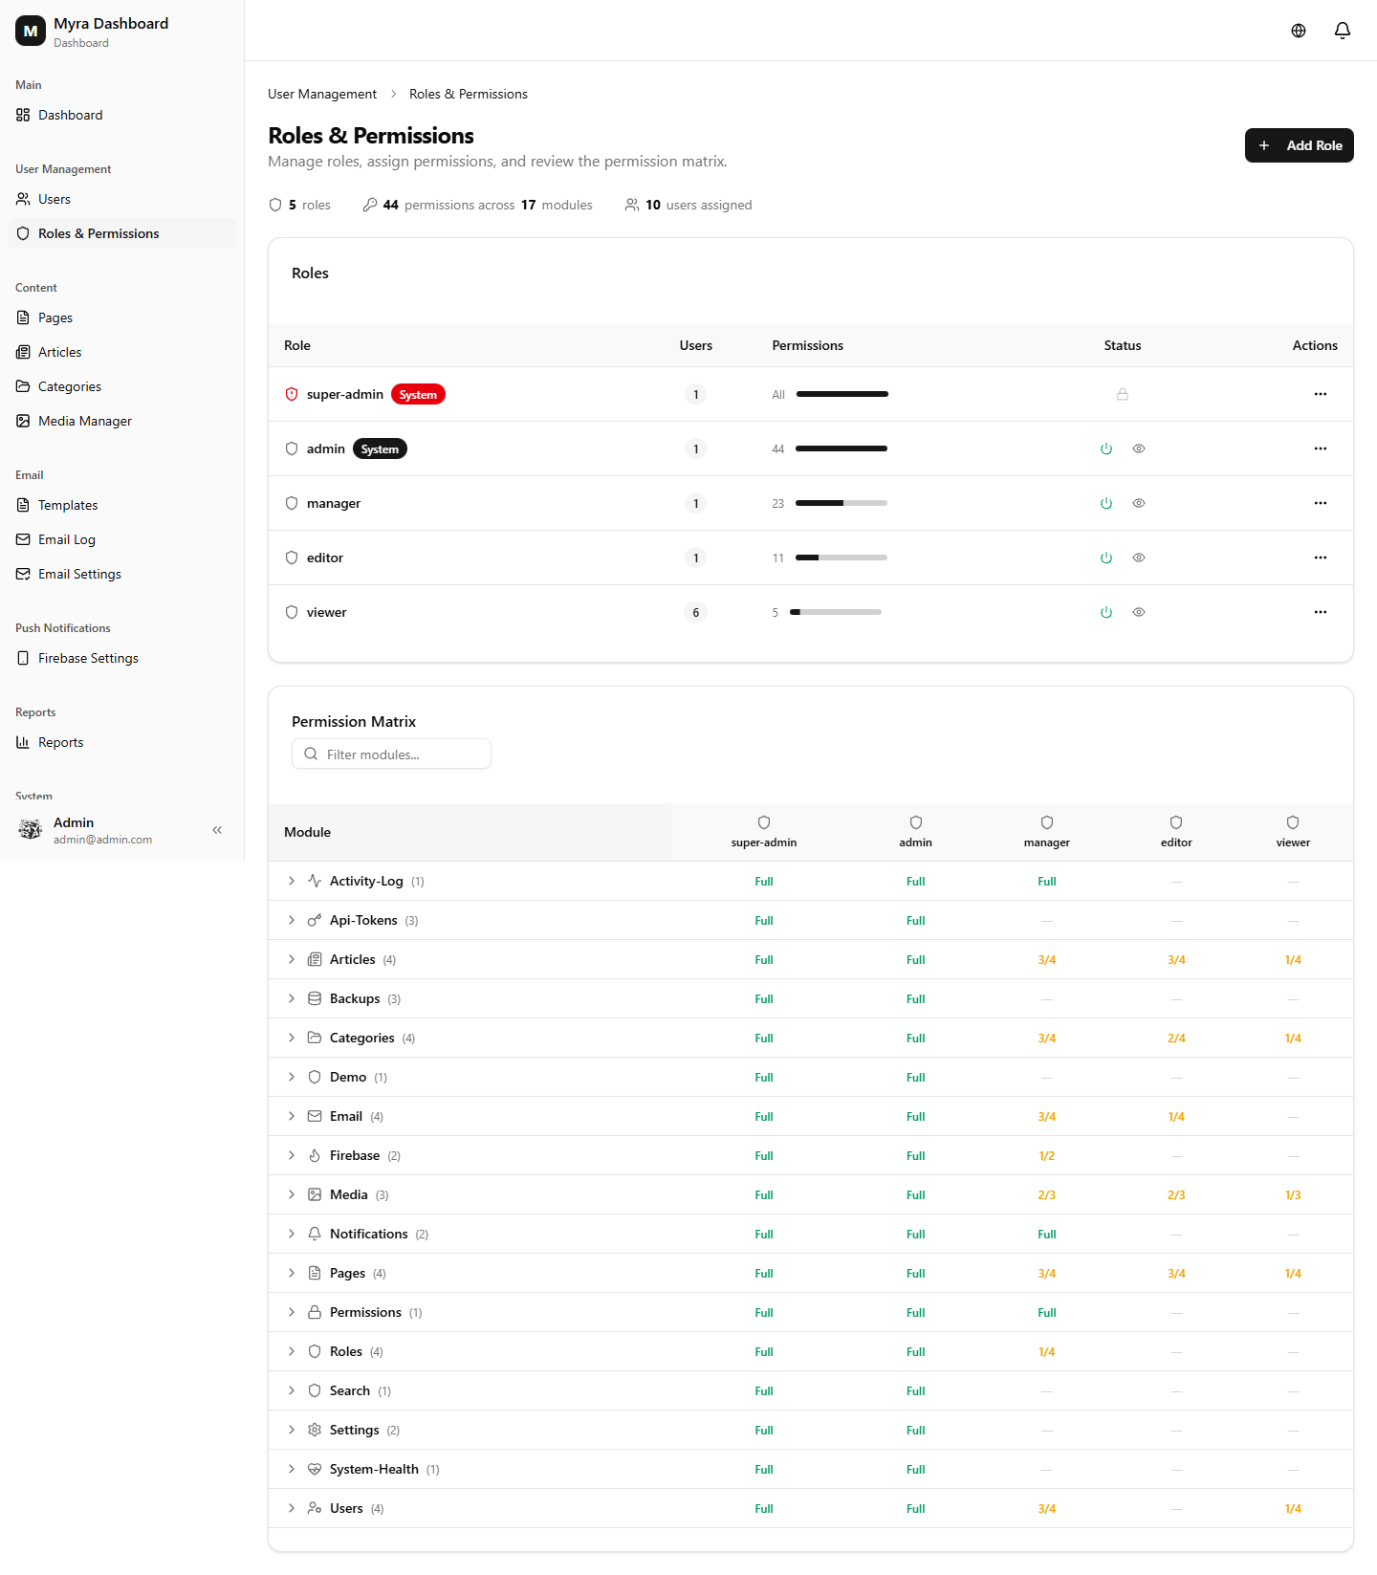Image resolution: width=1377 pixels, height=1575 pixels.
Task: Open actions menu for admin role
Action: pyautogui.click(x=1321, y=448)
